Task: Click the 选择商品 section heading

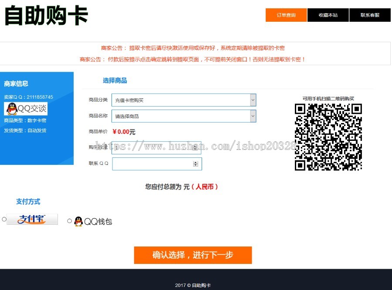Action: [x=115, y=80]
